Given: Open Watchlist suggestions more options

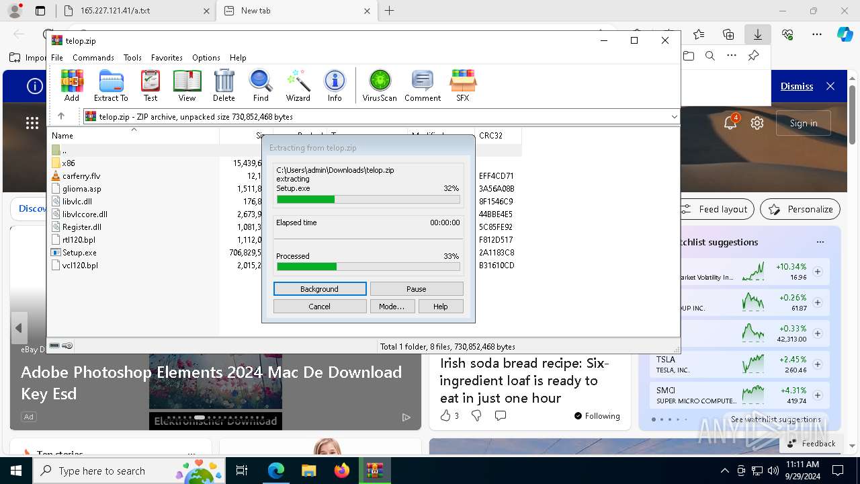Looking at the screenshot, I should 820,242.
